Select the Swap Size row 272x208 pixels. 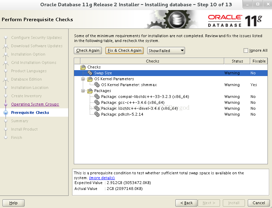[x=171, y=73]
